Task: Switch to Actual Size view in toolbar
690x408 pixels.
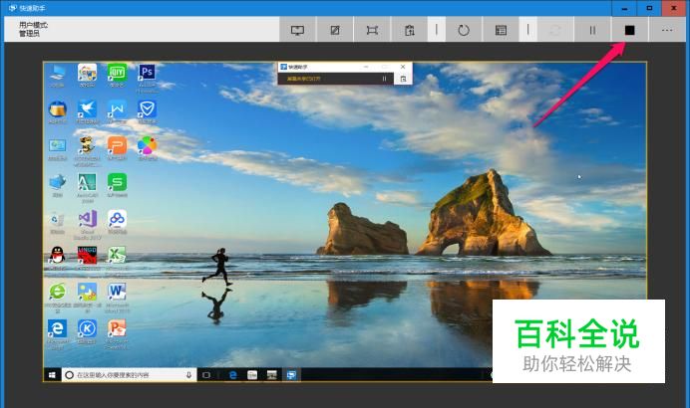Action: (372, 30)
